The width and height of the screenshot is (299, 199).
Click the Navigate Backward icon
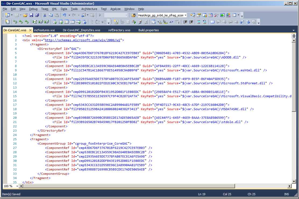pos(84,15)
